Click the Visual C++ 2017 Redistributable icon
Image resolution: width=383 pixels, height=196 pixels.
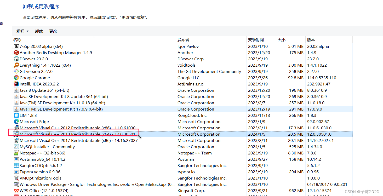[x=16, y=140]
